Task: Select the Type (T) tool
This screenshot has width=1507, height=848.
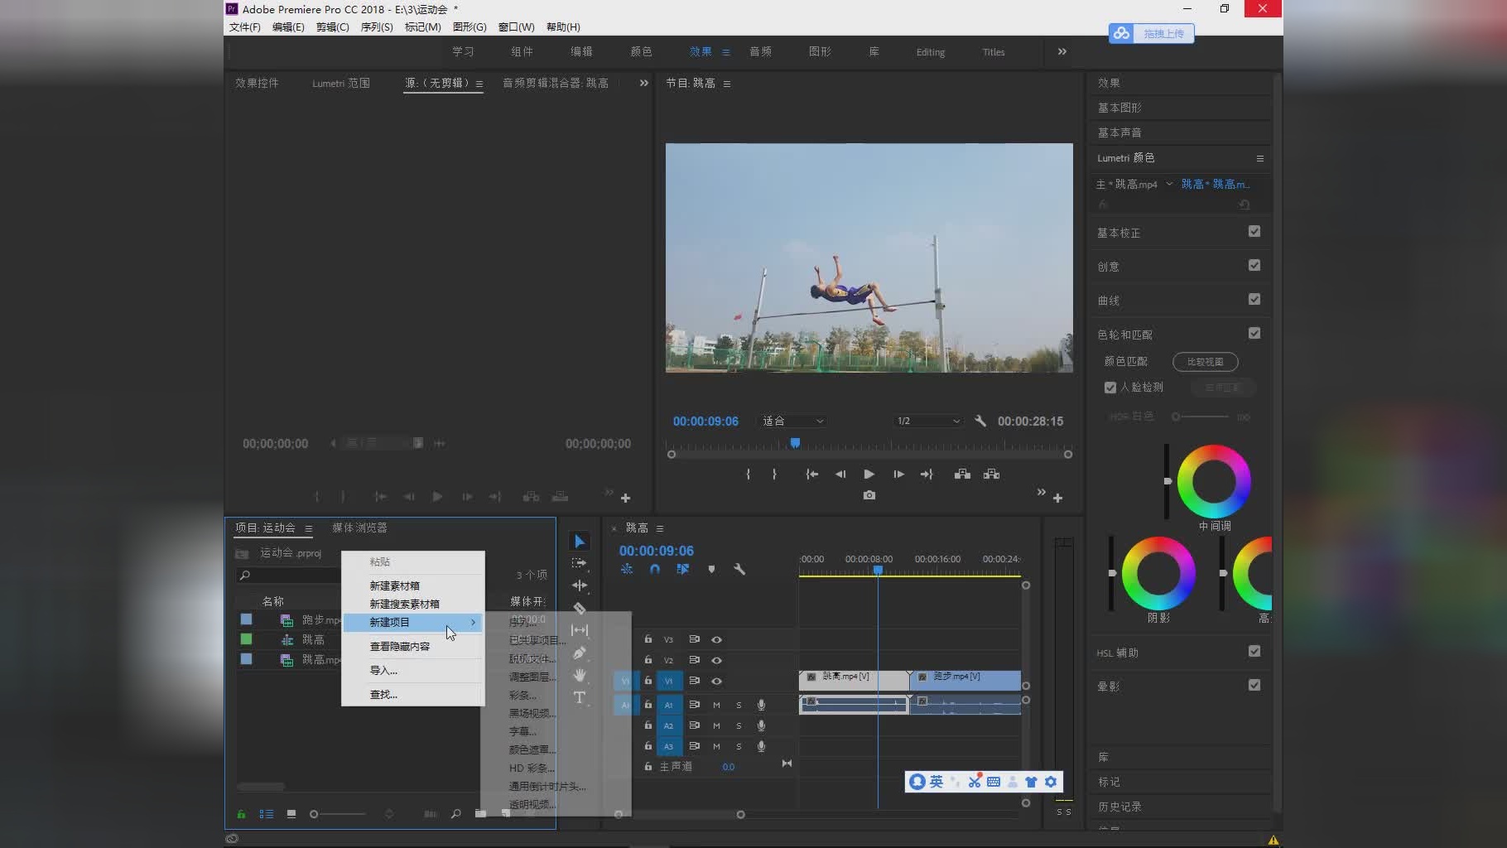Action: [579, 697]
